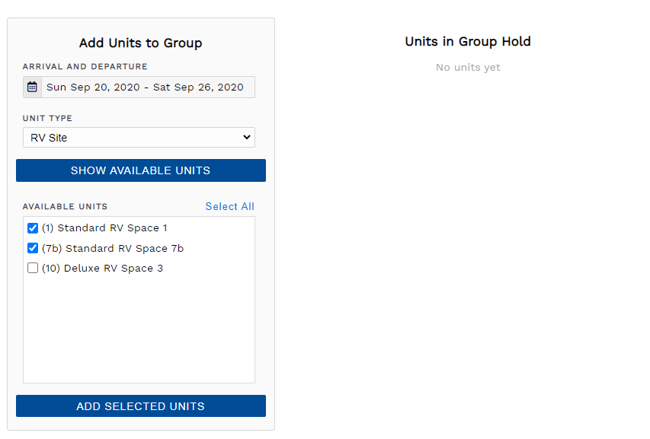Click the No units yet placeholder text
This screenshot has height=439, width=650.
[x=467, y=67]
